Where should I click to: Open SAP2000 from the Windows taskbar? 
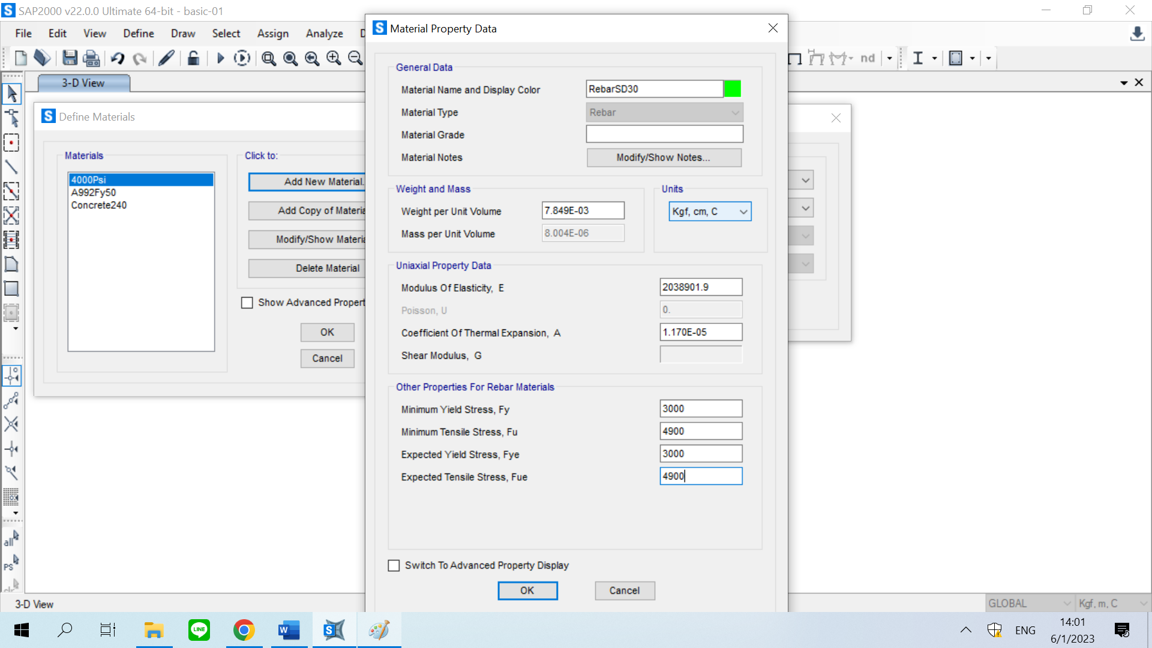(334, 630)
